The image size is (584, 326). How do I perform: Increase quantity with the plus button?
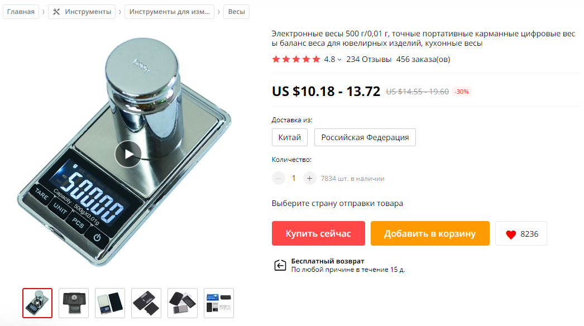coord(309,179)
